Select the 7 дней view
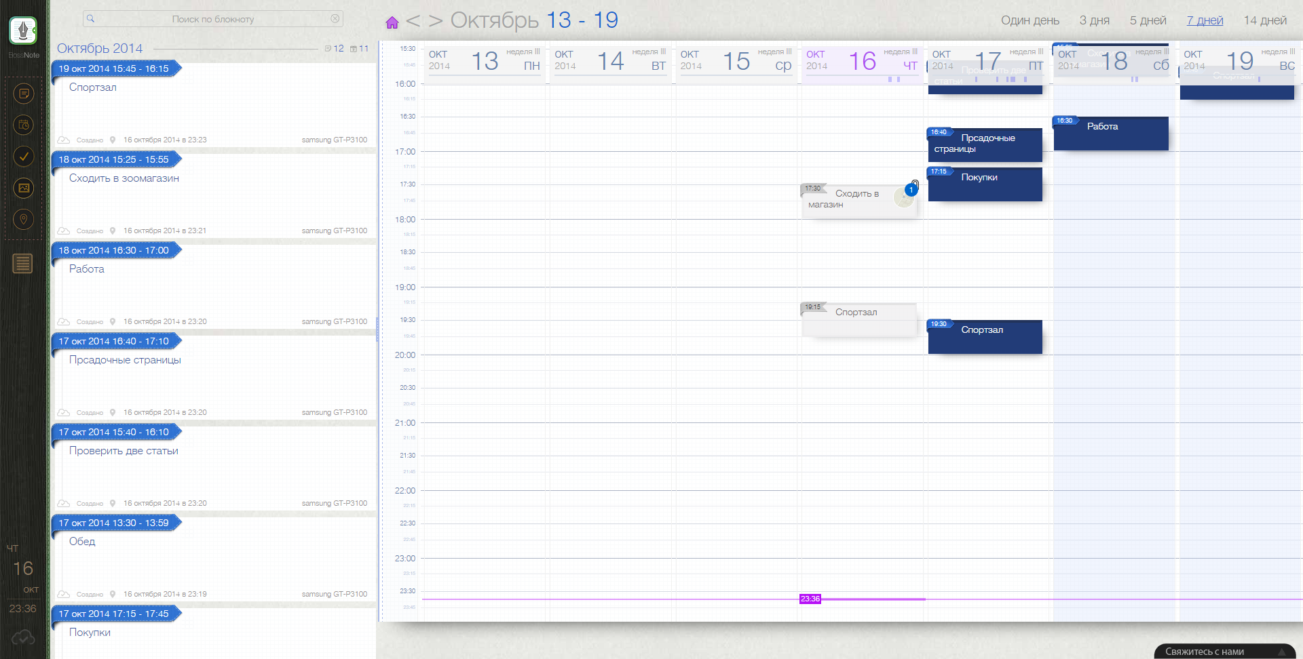Screen dimensions: 1303x659 pyautogui.click(x=1205, y=20)
